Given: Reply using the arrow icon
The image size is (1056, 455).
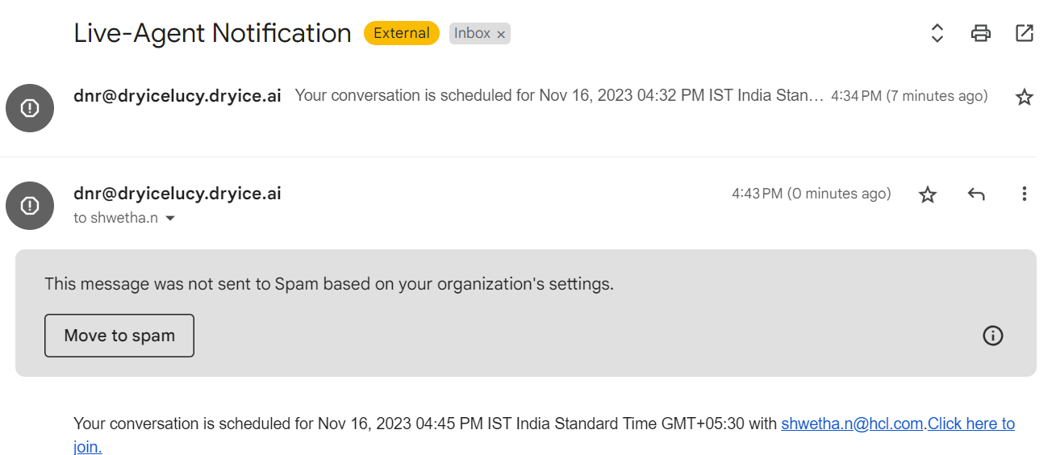Looking at the screenshot, I should pyautogui.click(x=976, y=194).
